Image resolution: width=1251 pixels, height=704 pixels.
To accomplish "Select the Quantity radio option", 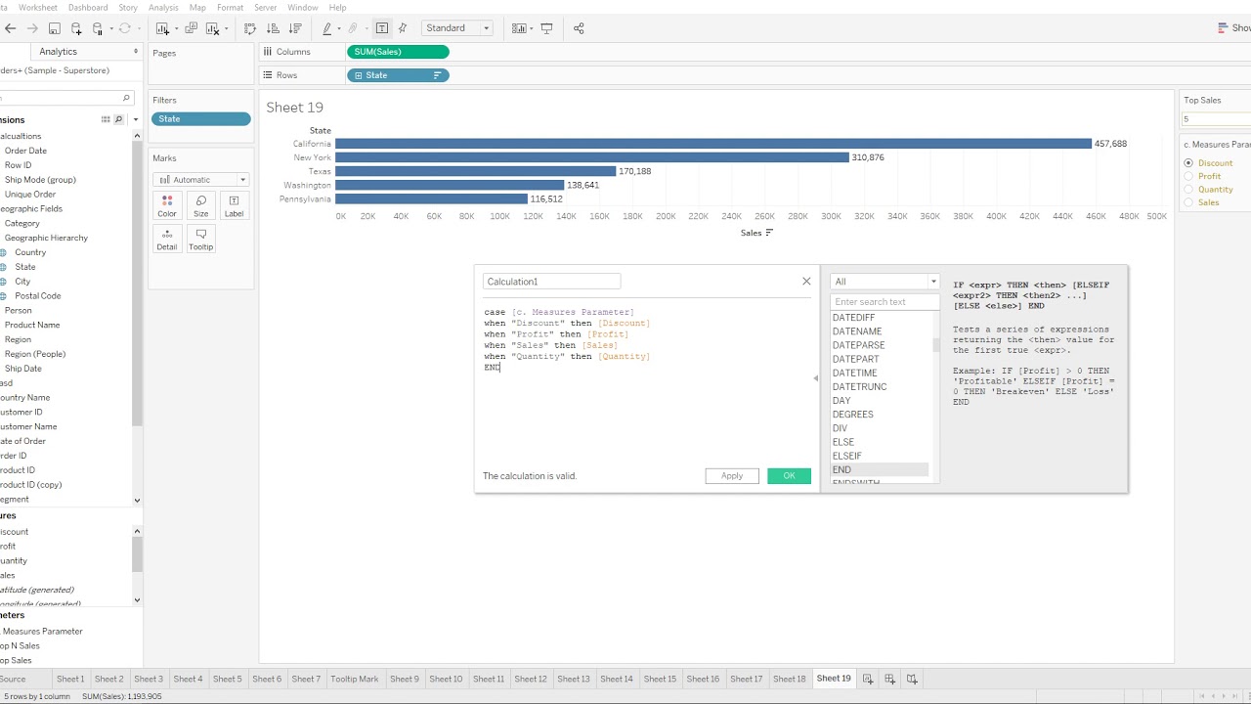I will (1188, 190).
